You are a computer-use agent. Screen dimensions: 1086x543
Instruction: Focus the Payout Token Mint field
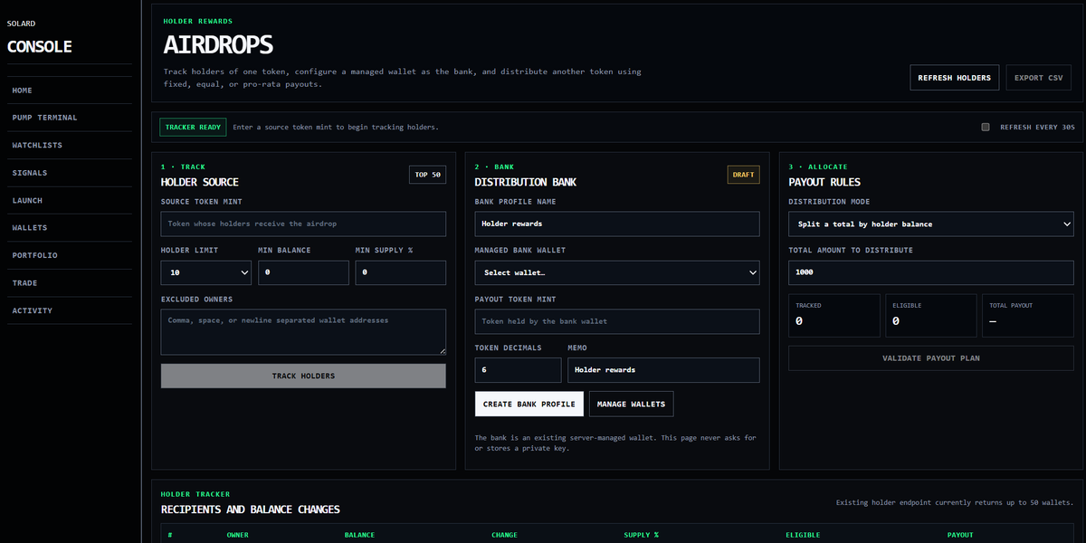point(617,321)
